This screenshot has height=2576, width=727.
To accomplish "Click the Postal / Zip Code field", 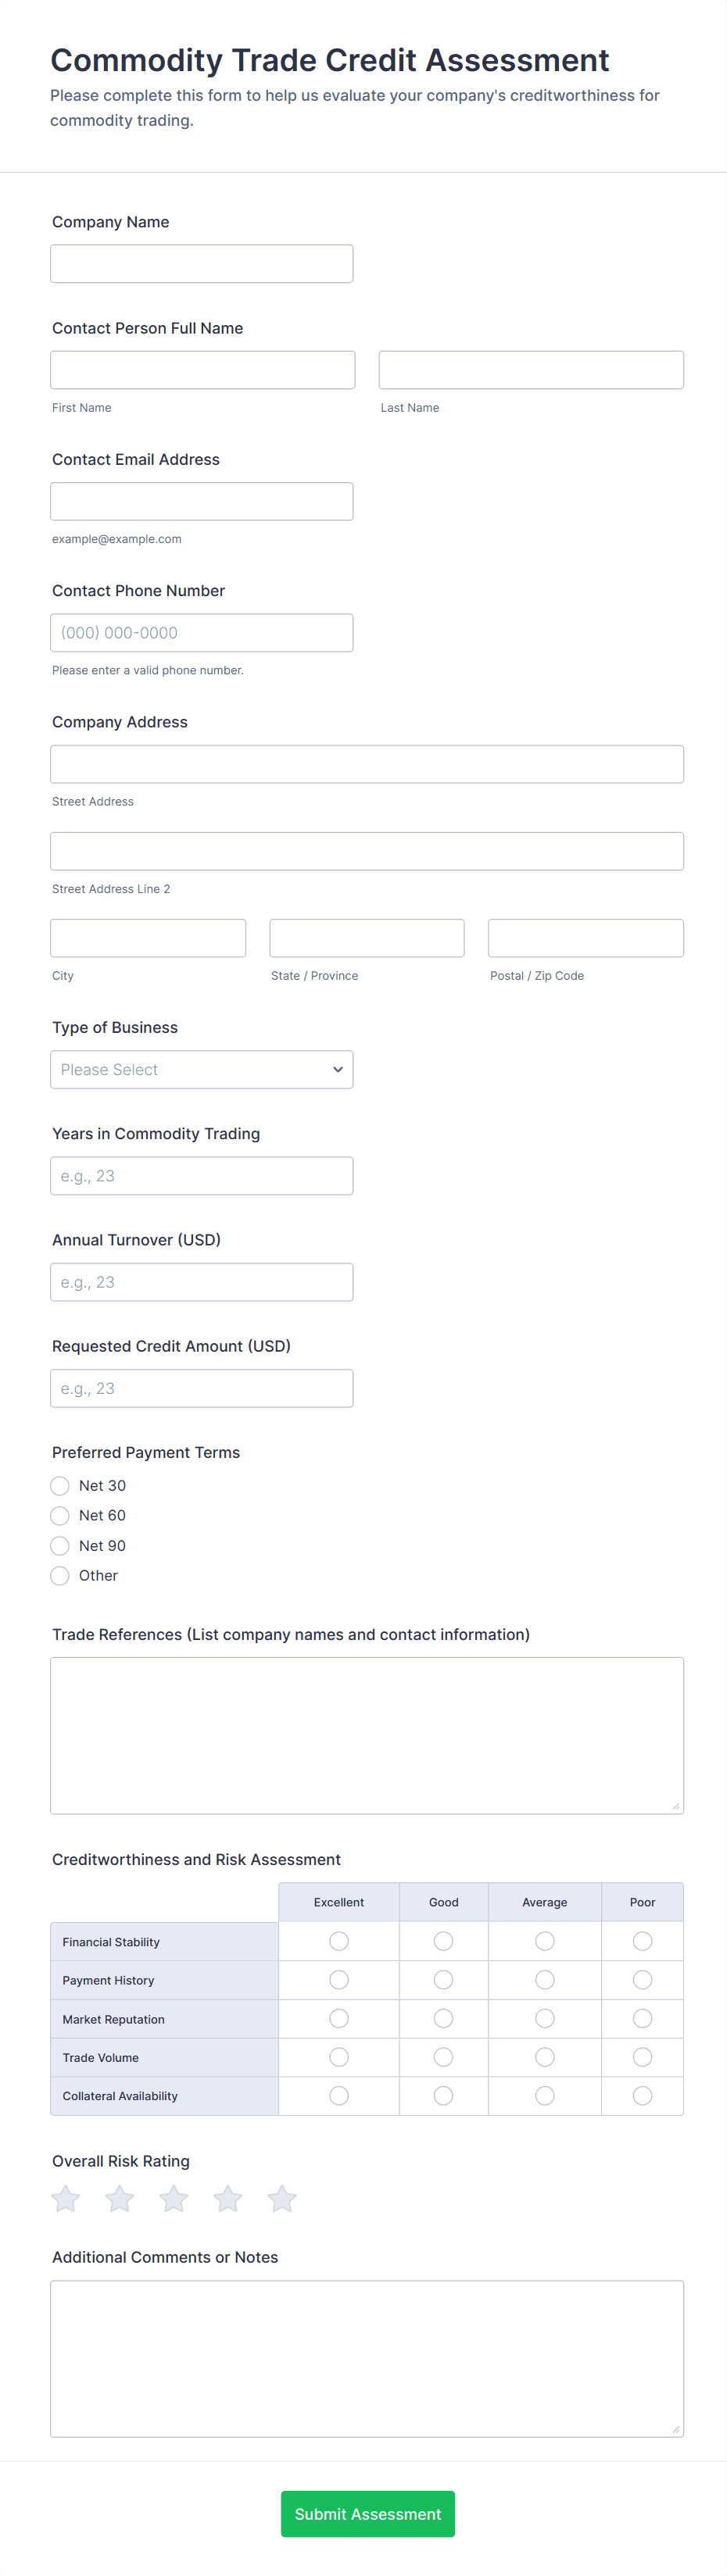I will pyautogui.click(x=586, y=938).
